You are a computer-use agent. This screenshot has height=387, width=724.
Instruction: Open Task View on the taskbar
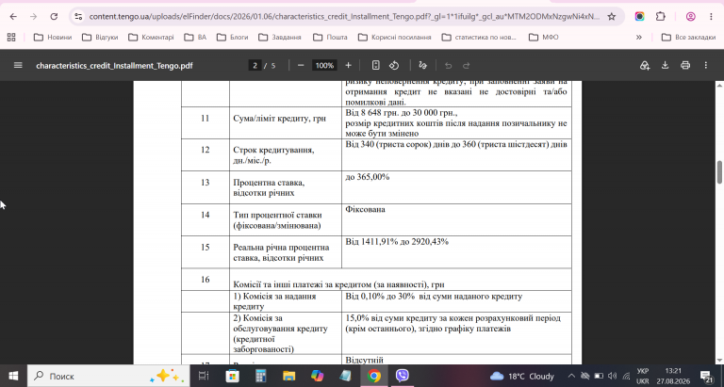204,376
